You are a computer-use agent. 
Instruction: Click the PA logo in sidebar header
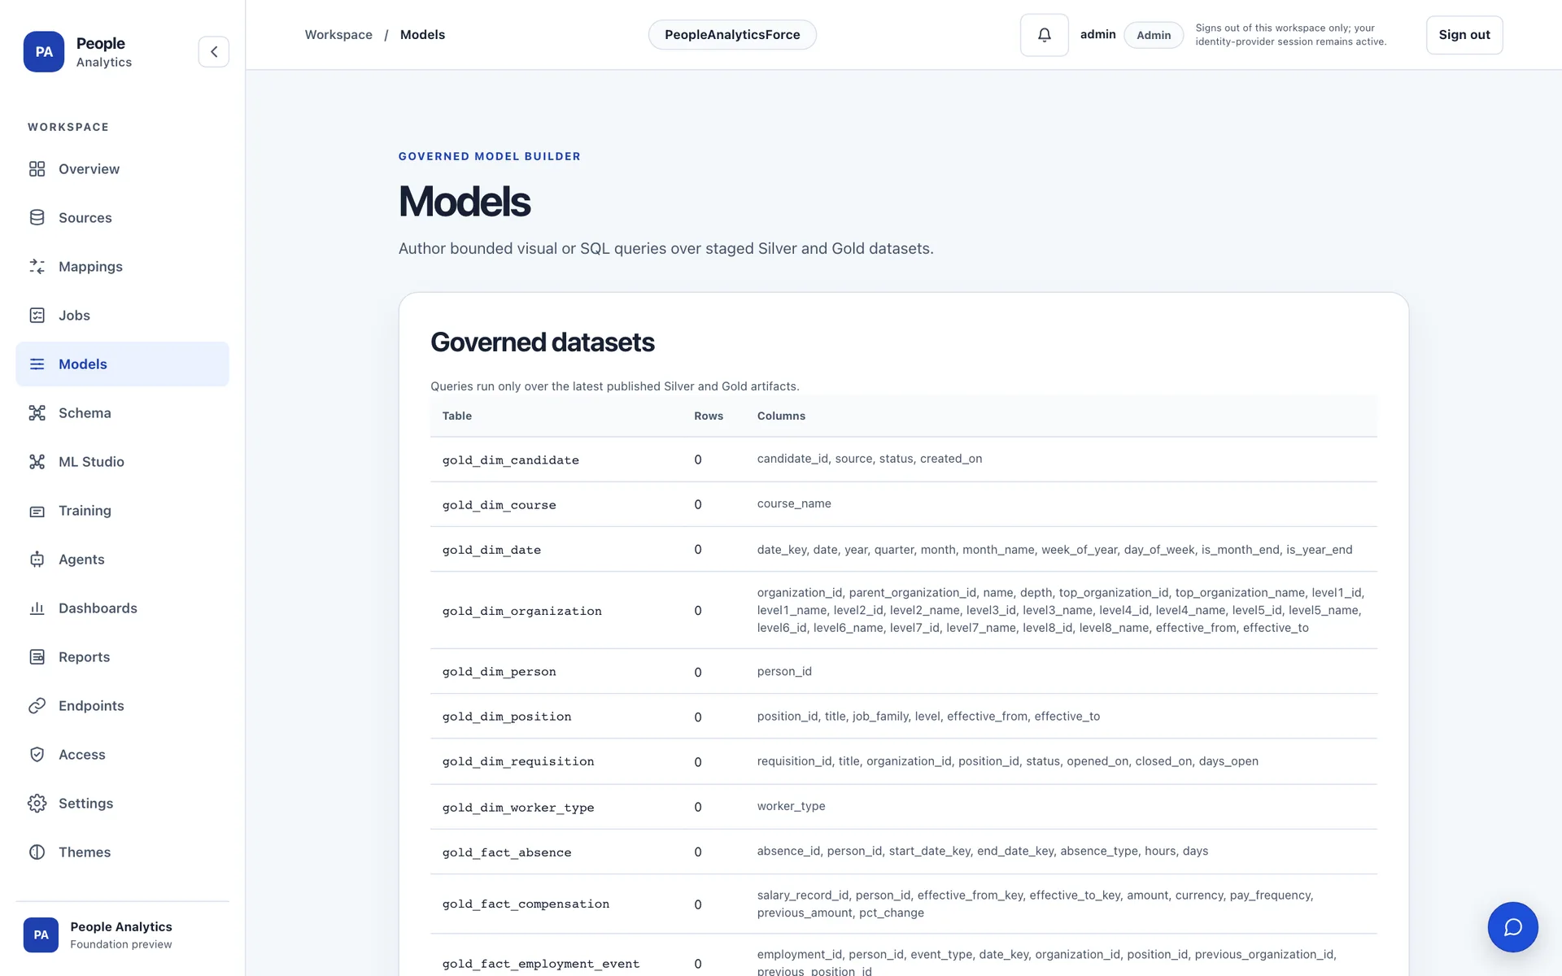click(x=44, y=52)
